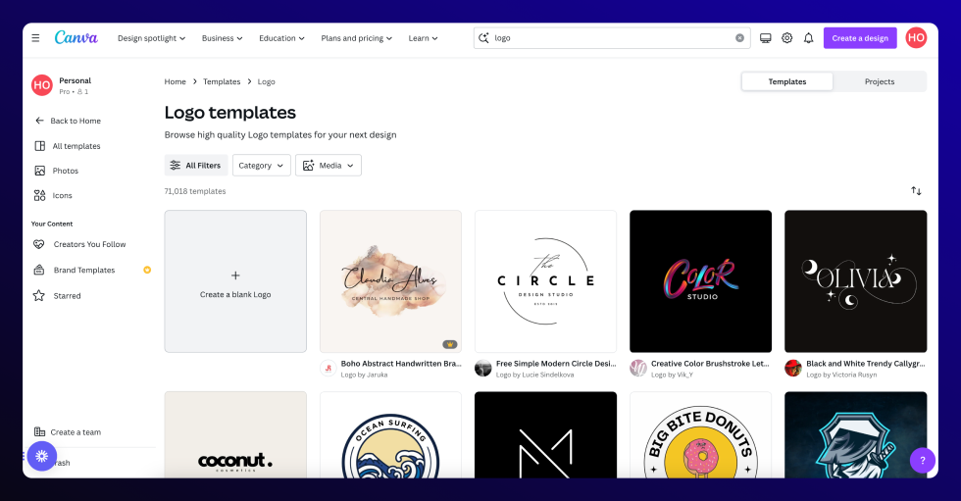Click the Lucie Sindelkova creator avatar
Viewport: 961px width, 501px height.
pos(482,368)
